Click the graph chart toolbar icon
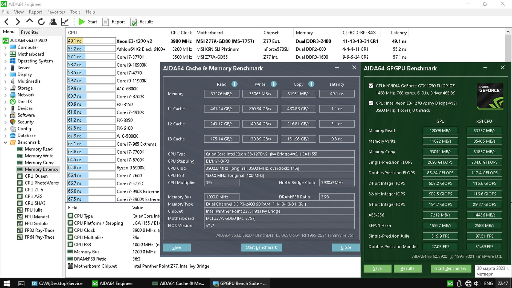 point(65,22)
